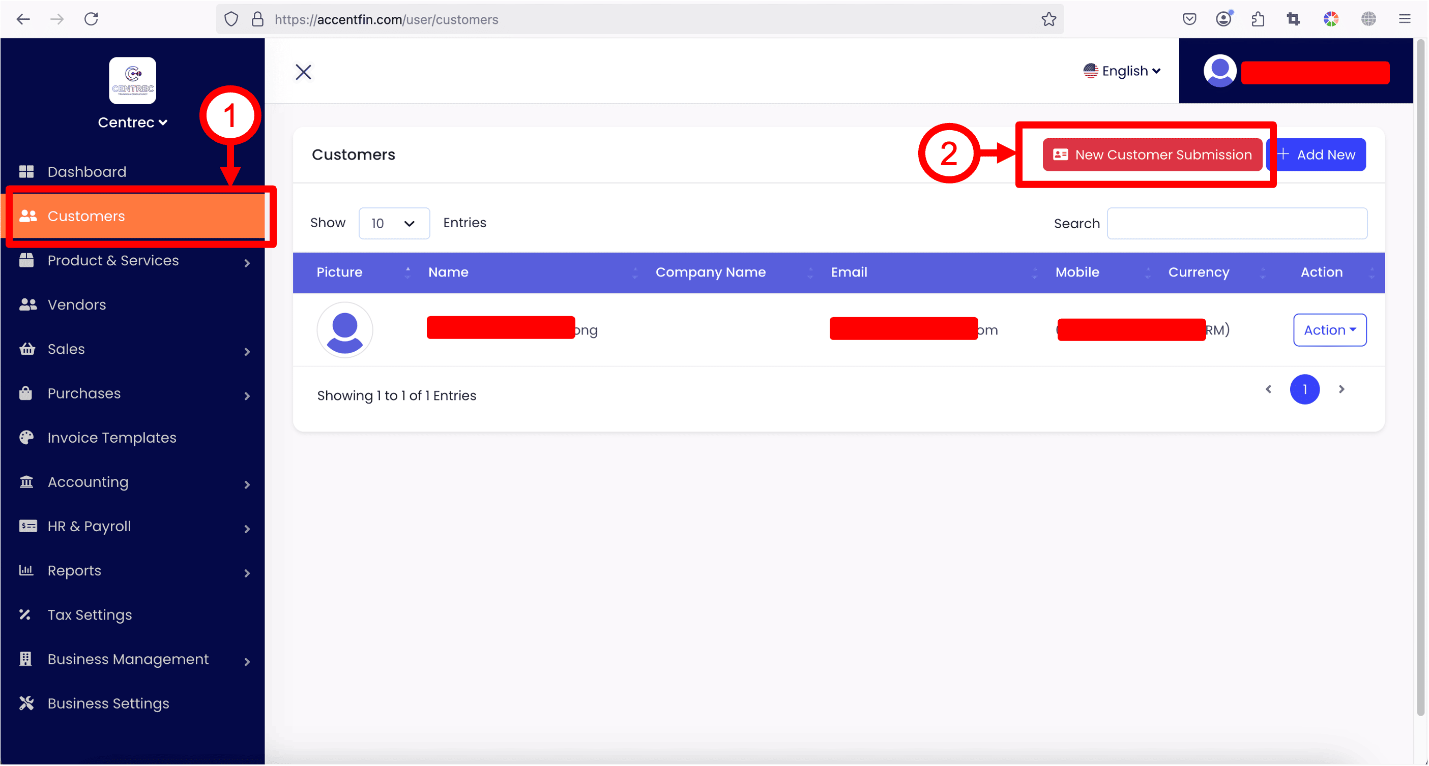Screen dimensions: 1429x766
Task: Open the Invoice Templates menu item
Action: click(x=111, y=438)
